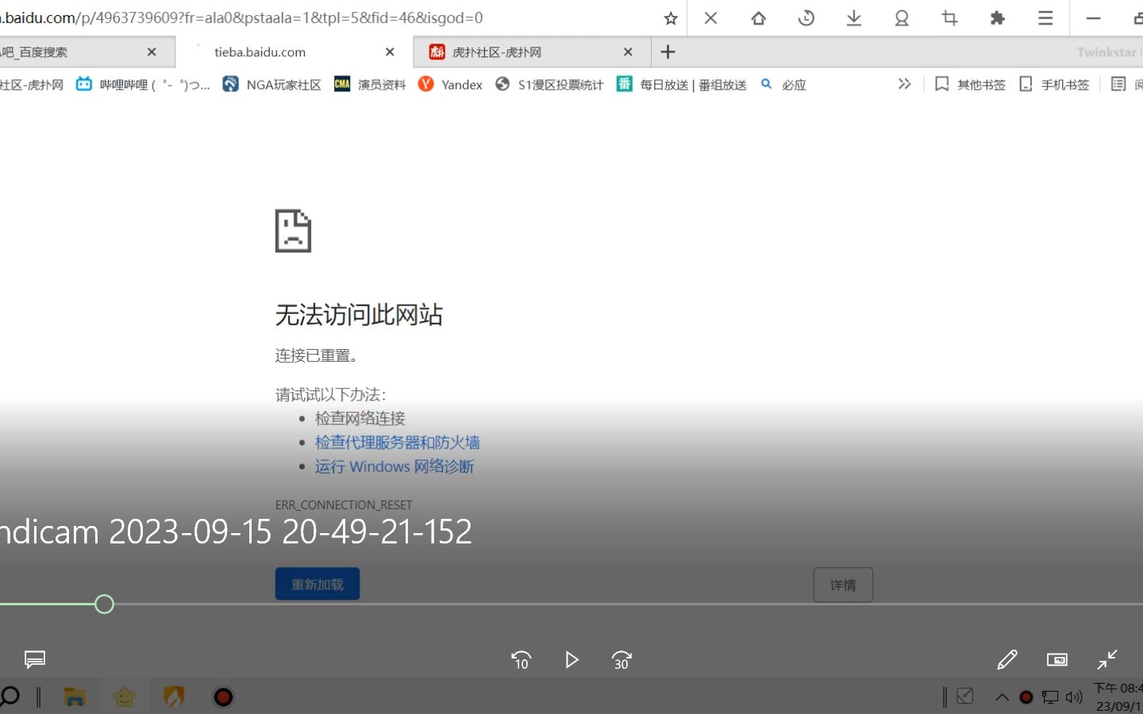Open the extensions puzzle icon
Viewport: 1143px width, 714px height.
click(x=997, y=17)
